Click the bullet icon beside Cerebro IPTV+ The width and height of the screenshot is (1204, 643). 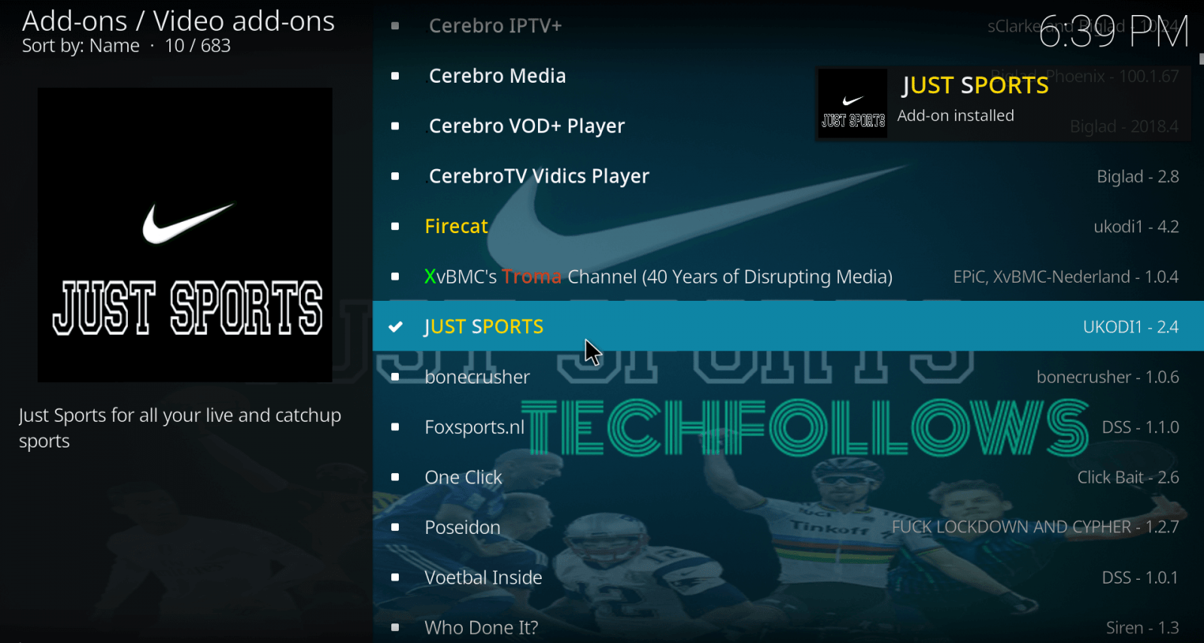click(x=395, y=26)
